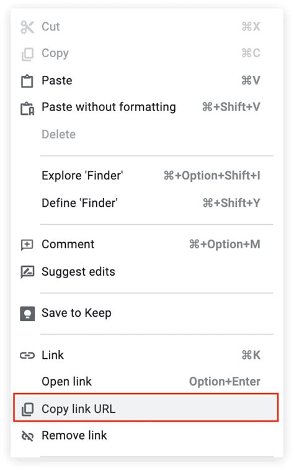This screenshot has height=470, width=294.
Task: Click the Save to Keep lightbulb icon
Action: click(x=27, y=314)
